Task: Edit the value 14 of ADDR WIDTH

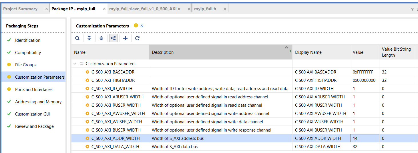Action: 365,138
